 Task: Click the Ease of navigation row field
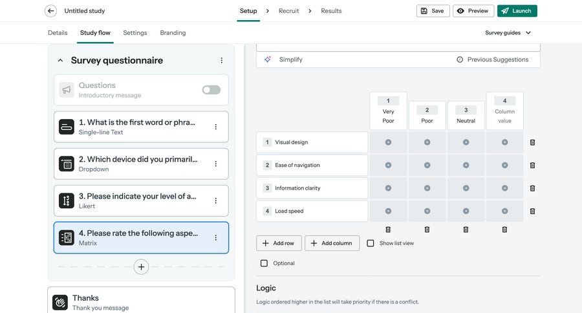pyautogui.click(x=317, y=166)
